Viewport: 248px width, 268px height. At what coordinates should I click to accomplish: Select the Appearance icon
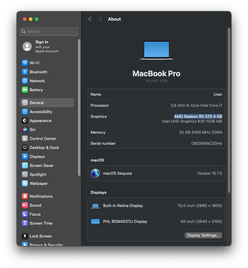tap(25, 121)
